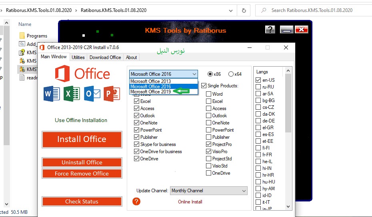Click the Excel icon under Office logo
Screen dimensions: 372x217
(x=72, y=93)
